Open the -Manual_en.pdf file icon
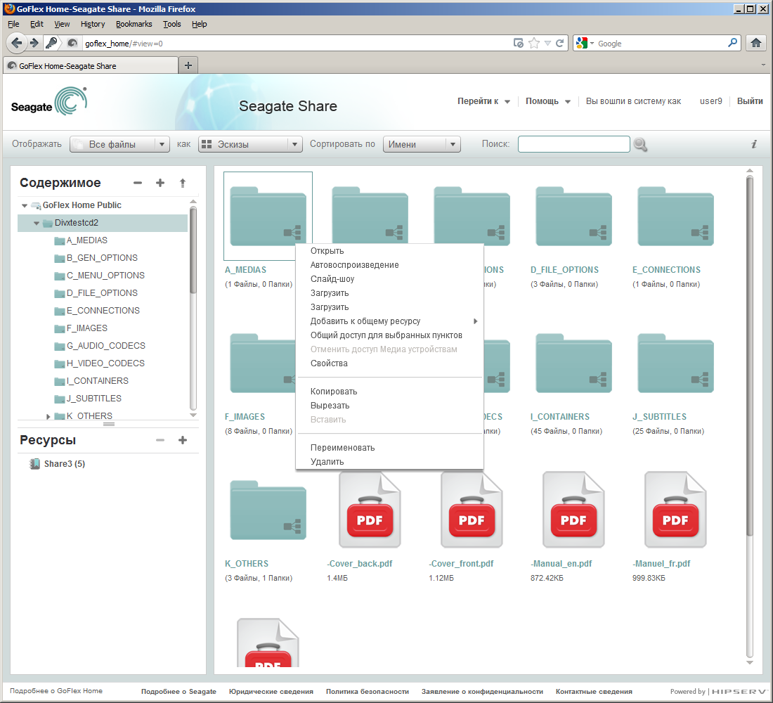 click(x=573, y=510)
